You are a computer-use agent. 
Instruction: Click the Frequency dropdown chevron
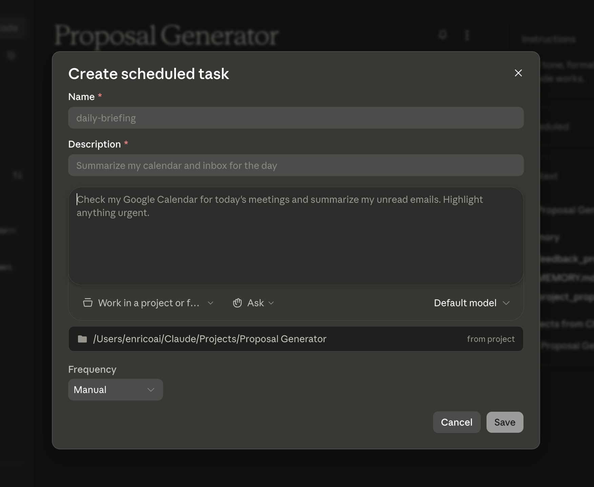click(151, 390)
